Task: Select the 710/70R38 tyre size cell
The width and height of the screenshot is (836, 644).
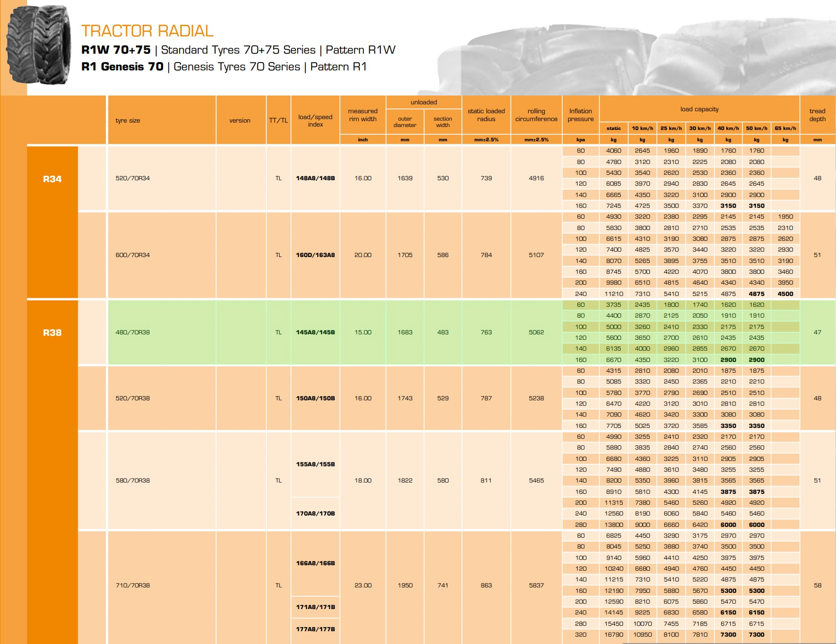Action: (132, 585)
